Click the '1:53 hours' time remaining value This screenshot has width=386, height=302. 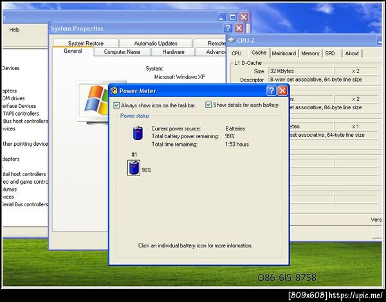[x=237, y=144]
